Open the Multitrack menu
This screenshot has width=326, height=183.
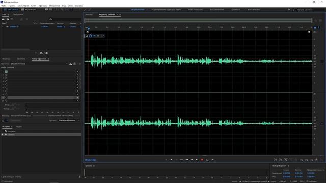point(23,6)
